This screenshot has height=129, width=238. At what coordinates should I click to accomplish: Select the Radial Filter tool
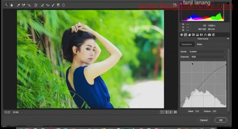[x=63, y=5]
